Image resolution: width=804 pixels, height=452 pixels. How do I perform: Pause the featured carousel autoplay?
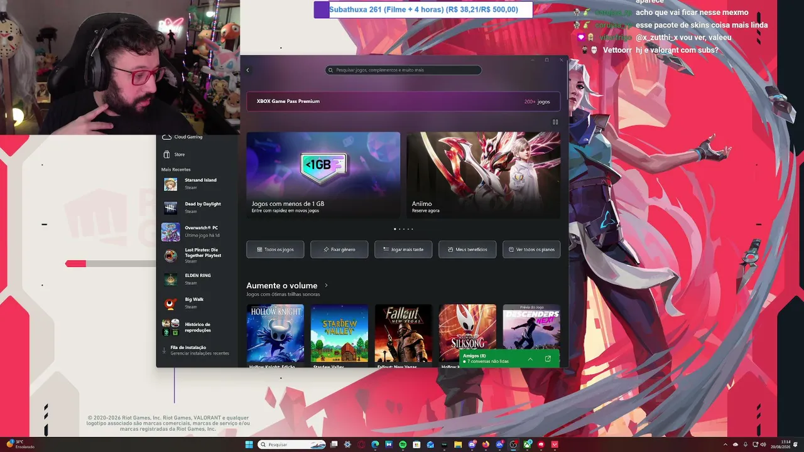click(x=555, y=122)
